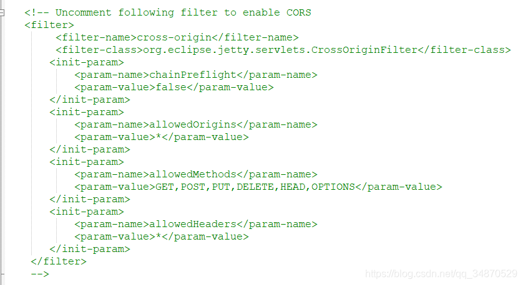Click the OPTIONS method in param-value
Viewport: 523px width, 285px height.
333,187
